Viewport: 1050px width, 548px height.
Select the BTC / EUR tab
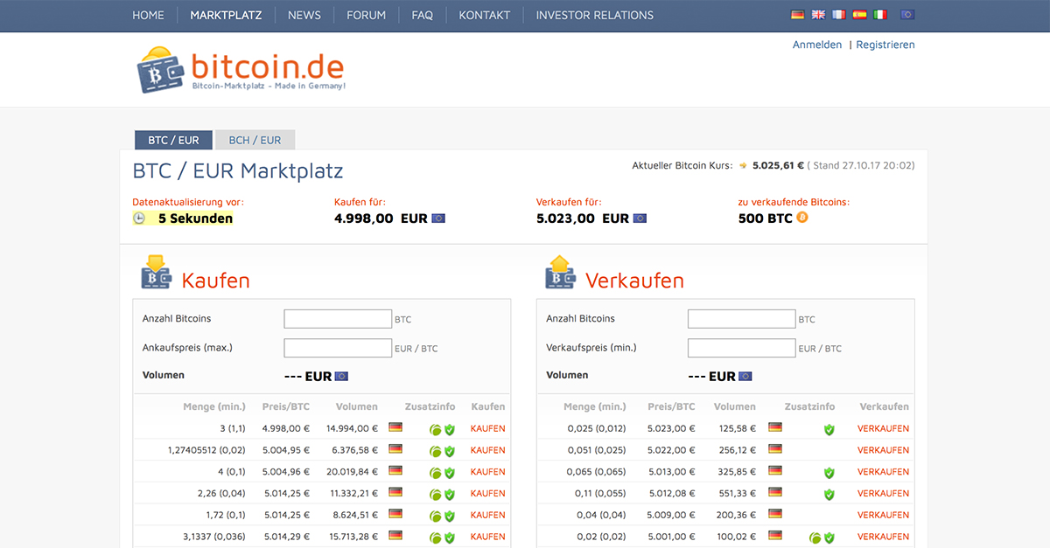coord(173,140)
